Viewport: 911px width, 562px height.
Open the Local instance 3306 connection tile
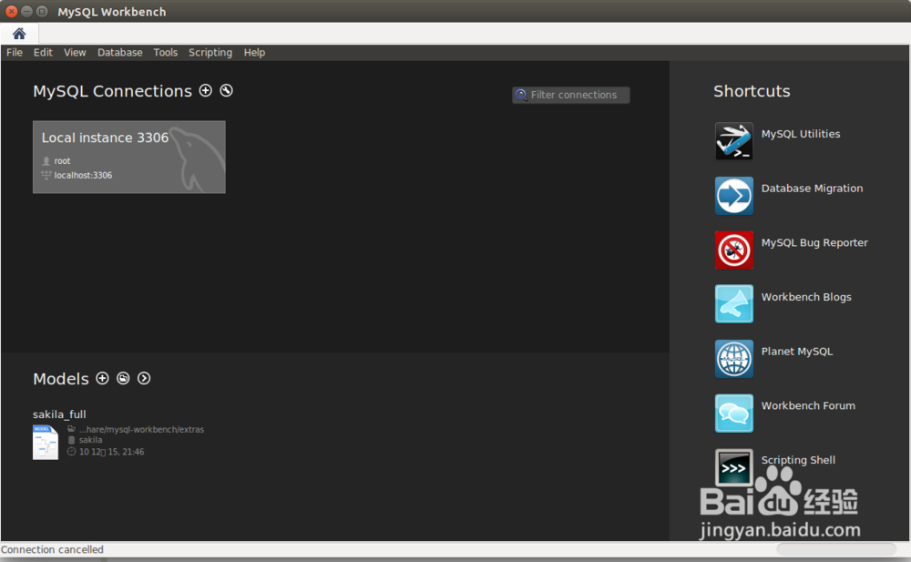[129, 157]
